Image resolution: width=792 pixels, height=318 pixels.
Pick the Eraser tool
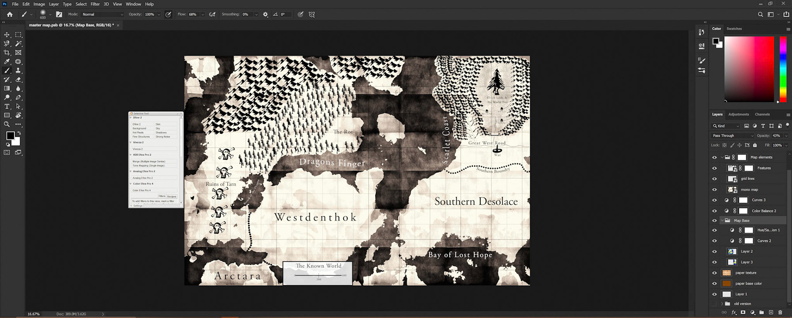(x=18, y=80)
